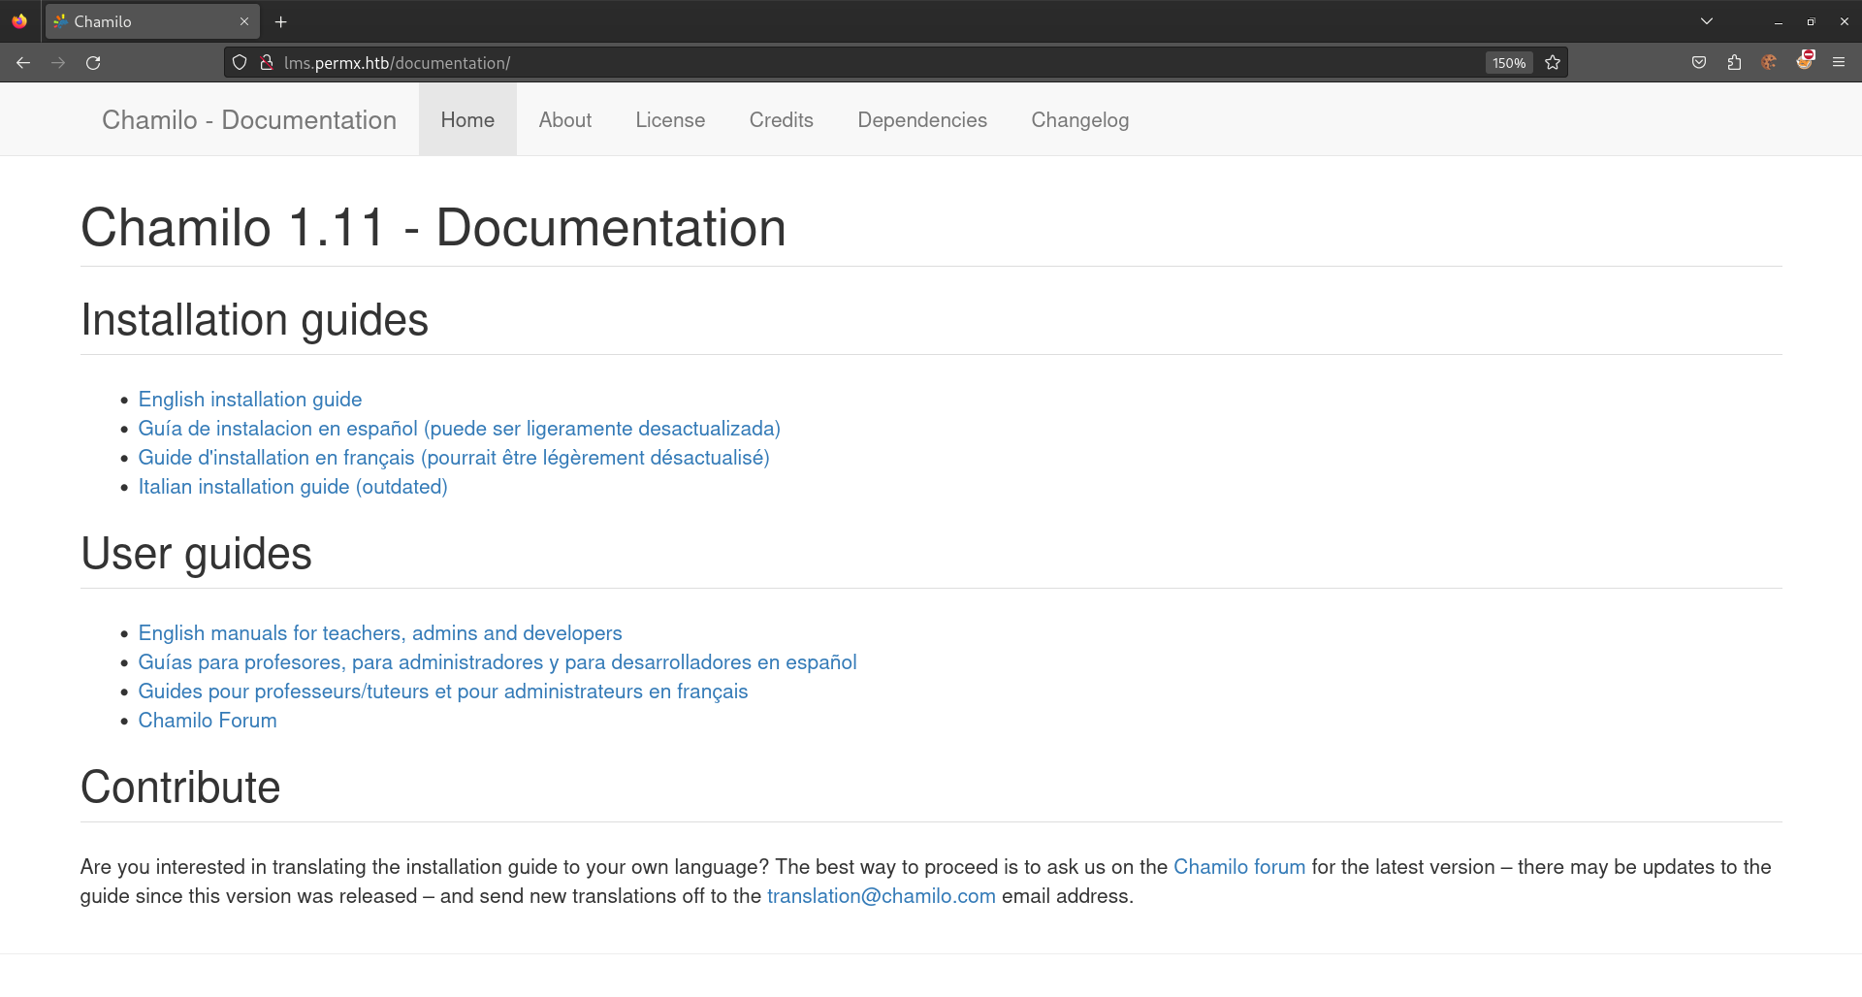The height and width of the screenshot is (997, 1862).
Task: Open a new tab with plus button
Action: pyautogui.click(x=281, y=21)
